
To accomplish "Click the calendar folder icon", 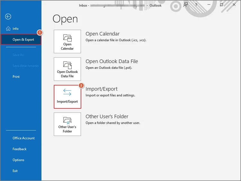I will pyautogui.click(x=67, y=38).
